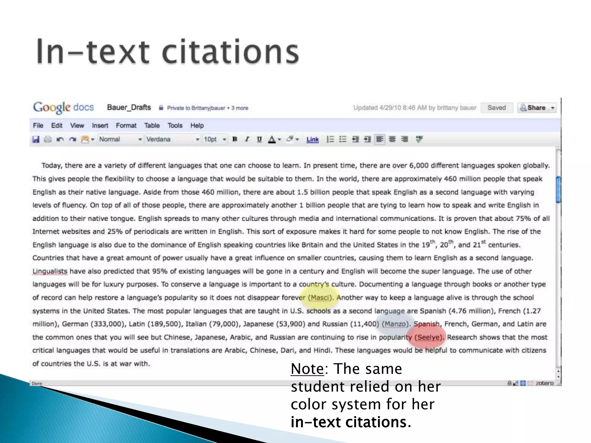Insert a bulleted list

point(343,140)
